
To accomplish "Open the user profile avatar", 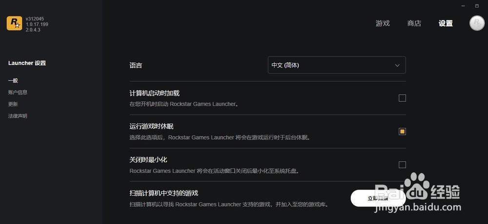I will [x=477, y=23].
